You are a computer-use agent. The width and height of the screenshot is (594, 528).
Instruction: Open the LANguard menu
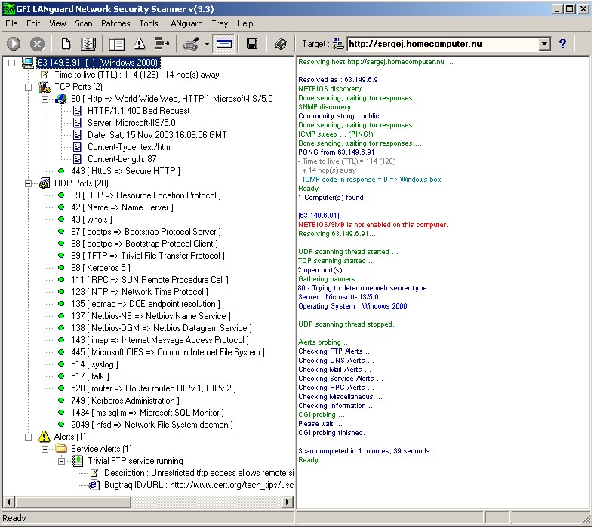pyautogui.click(x=185, y=23)
